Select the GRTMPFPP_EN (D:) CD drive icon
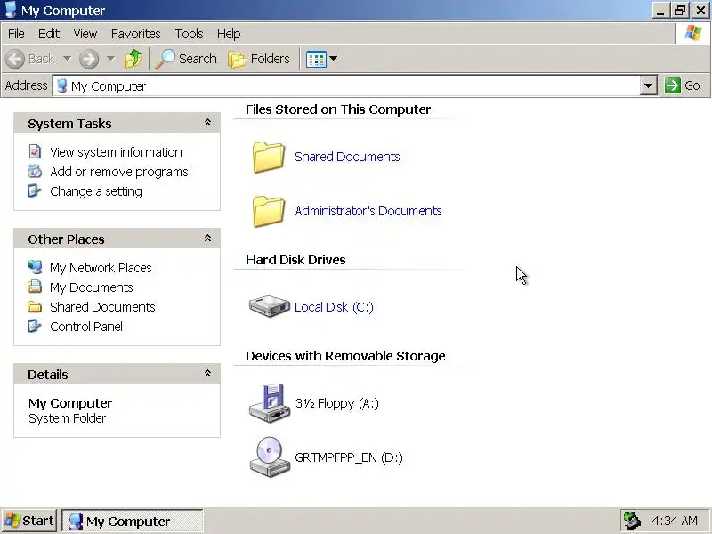 (x=270, y=457)
